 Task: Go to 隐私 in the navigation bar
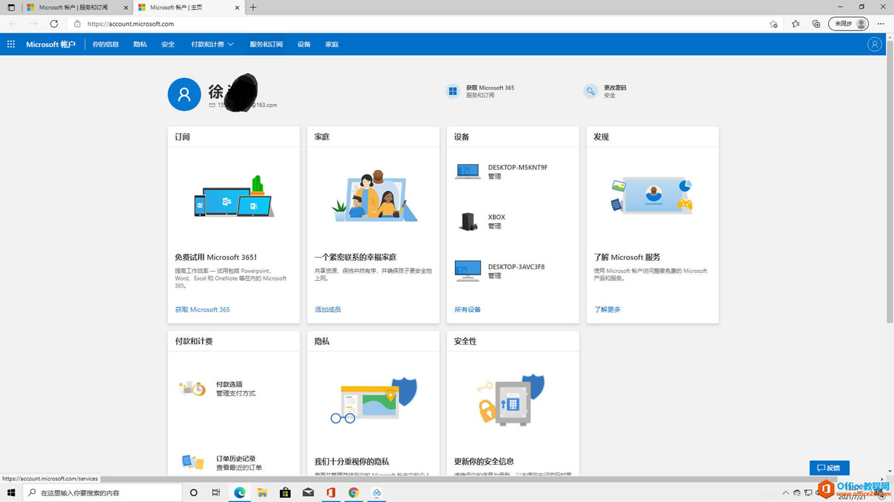(x=140, y=44)
